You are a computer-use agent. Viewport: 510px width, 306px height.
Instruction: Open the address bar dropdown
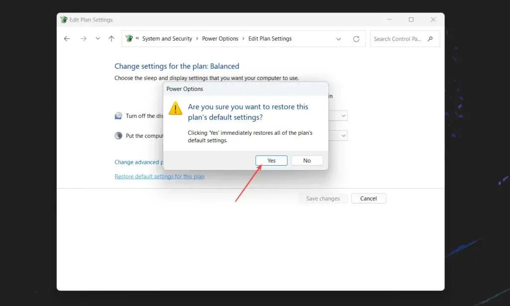(x=339, y=38)
